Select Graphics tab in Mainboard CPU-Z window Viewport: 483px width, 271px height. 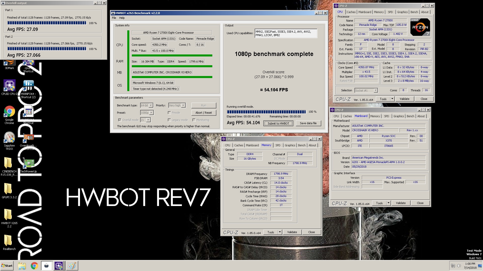(398, 116)
